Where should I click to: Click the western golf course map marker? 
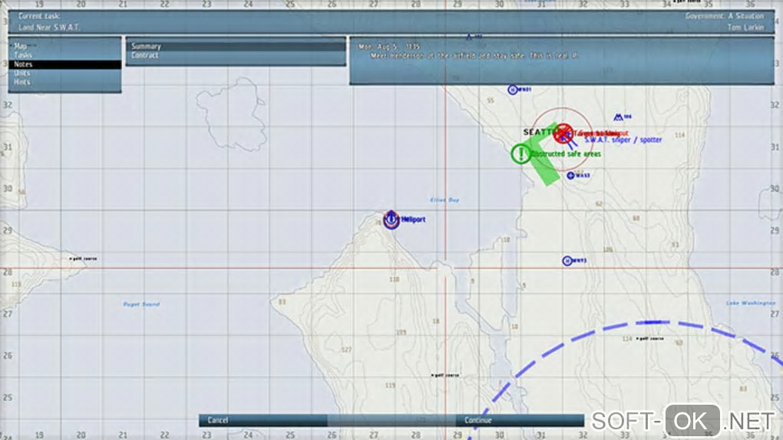pos(84,258)
